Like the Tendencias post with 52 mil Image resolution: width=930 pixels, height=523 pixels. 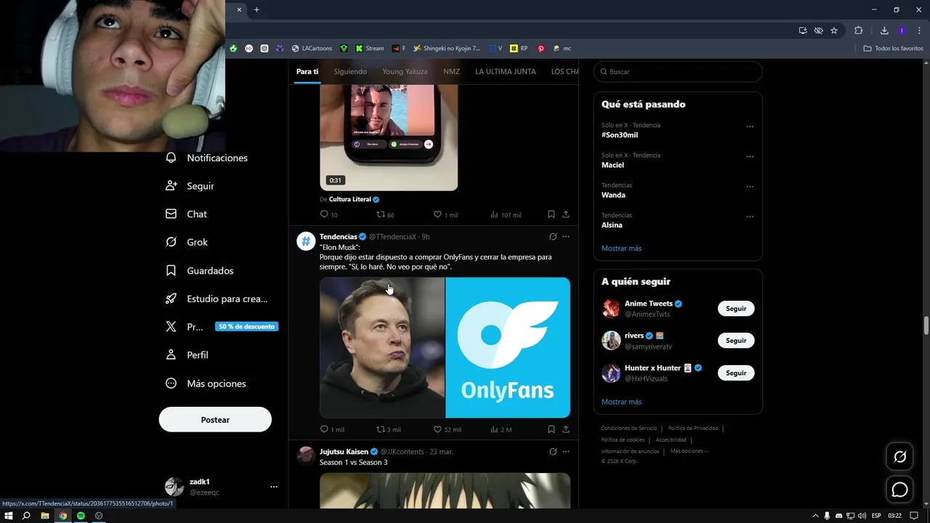[437, 429]
